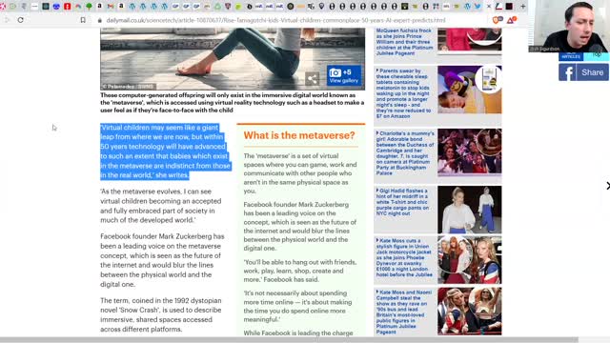Click the Kate Moss and Naomi Campbell thumbnail
This screenshot has height=343, width=610.
point(470,312)
